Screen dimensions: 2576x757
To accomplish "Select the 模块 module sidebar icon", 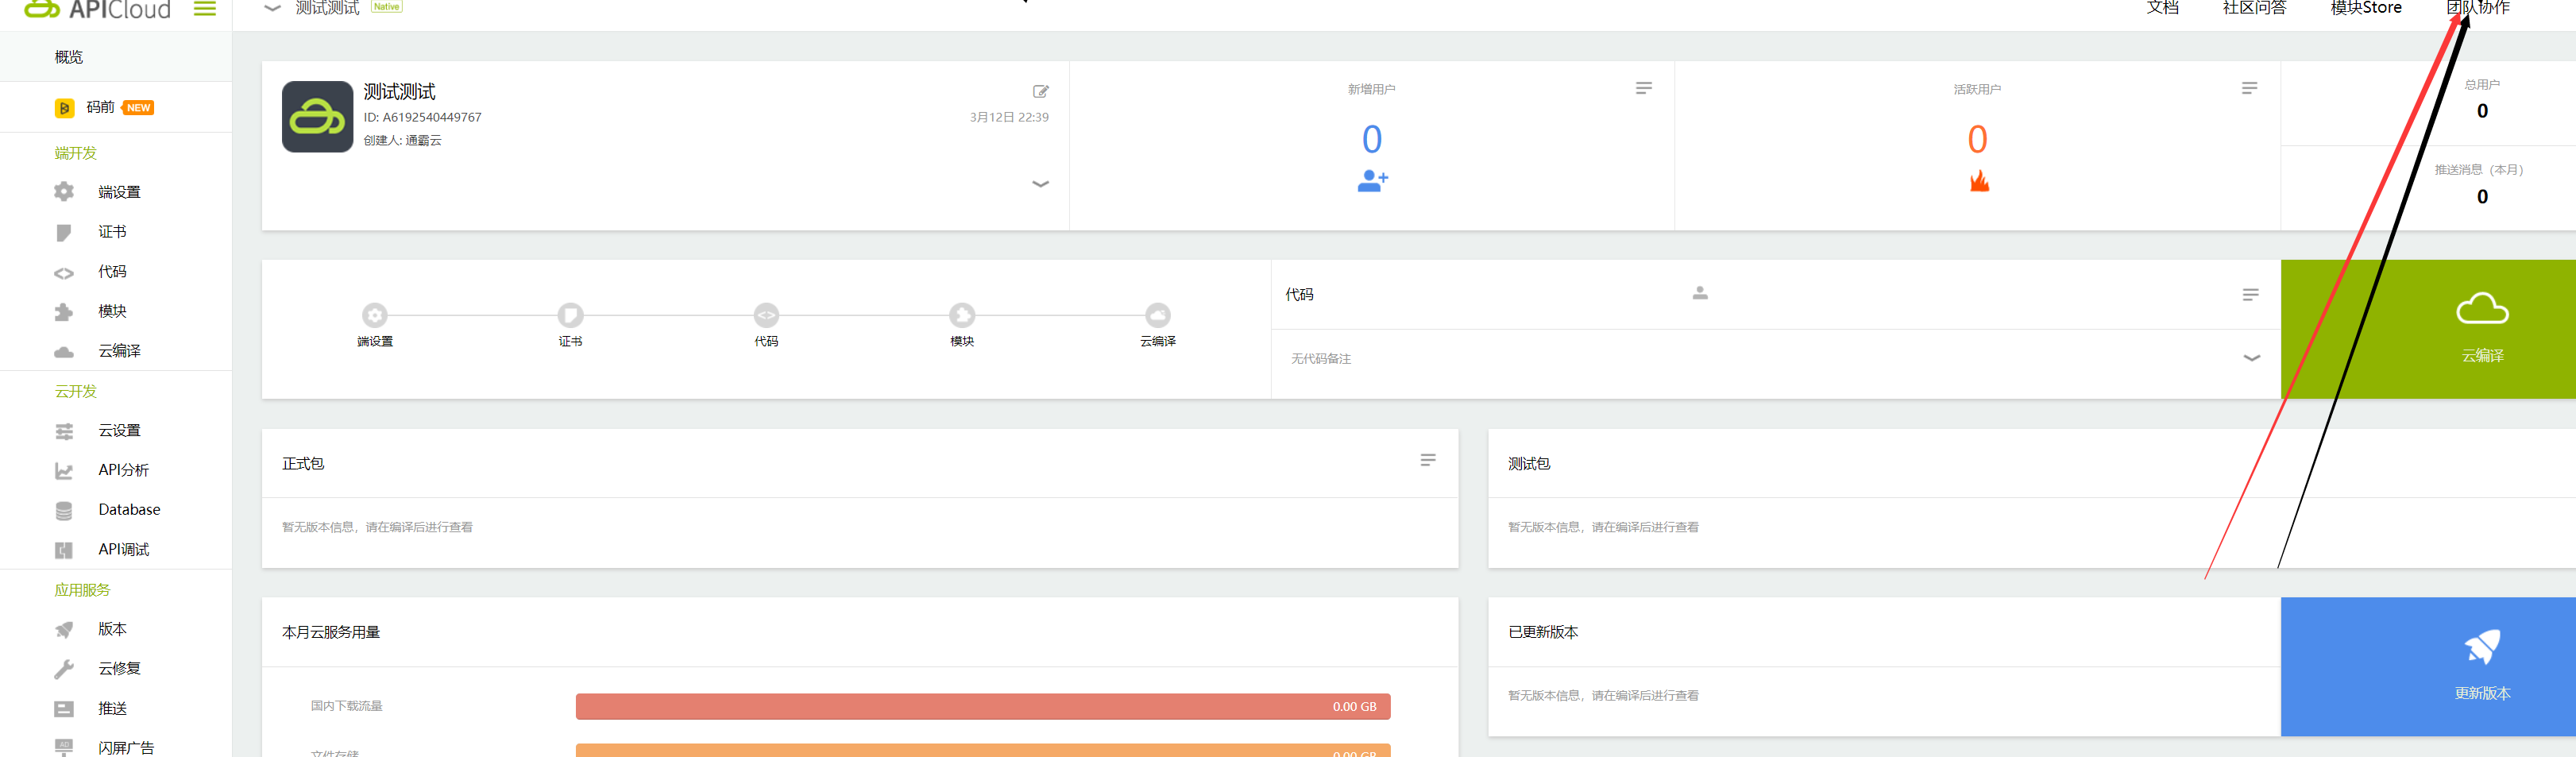I will tap(64, 311).
